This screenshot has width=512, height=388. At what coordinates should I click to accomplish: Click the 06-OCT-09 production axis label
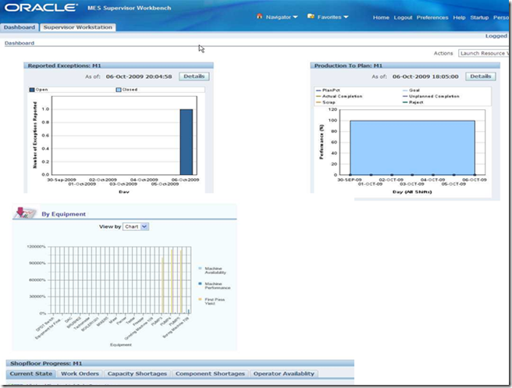click(474, 180)
